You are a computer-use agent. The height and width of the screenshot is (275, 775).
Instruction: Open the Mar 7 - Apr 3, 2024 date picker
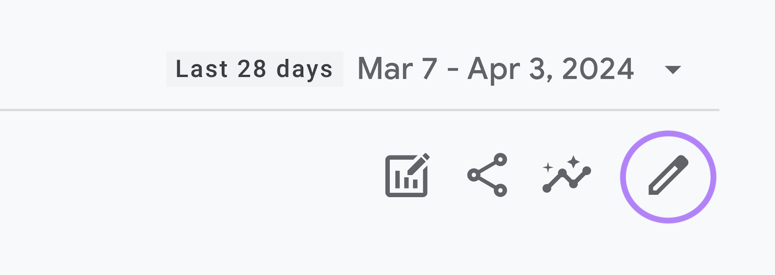point(495,69)
